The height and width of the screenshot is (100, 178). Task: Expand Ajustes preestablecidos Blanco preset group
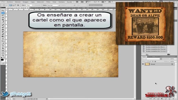144,47
